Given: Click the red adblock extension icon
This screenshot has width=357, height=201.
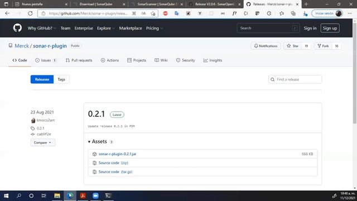Looking at the screenshot, I should (x=165, y=13).
